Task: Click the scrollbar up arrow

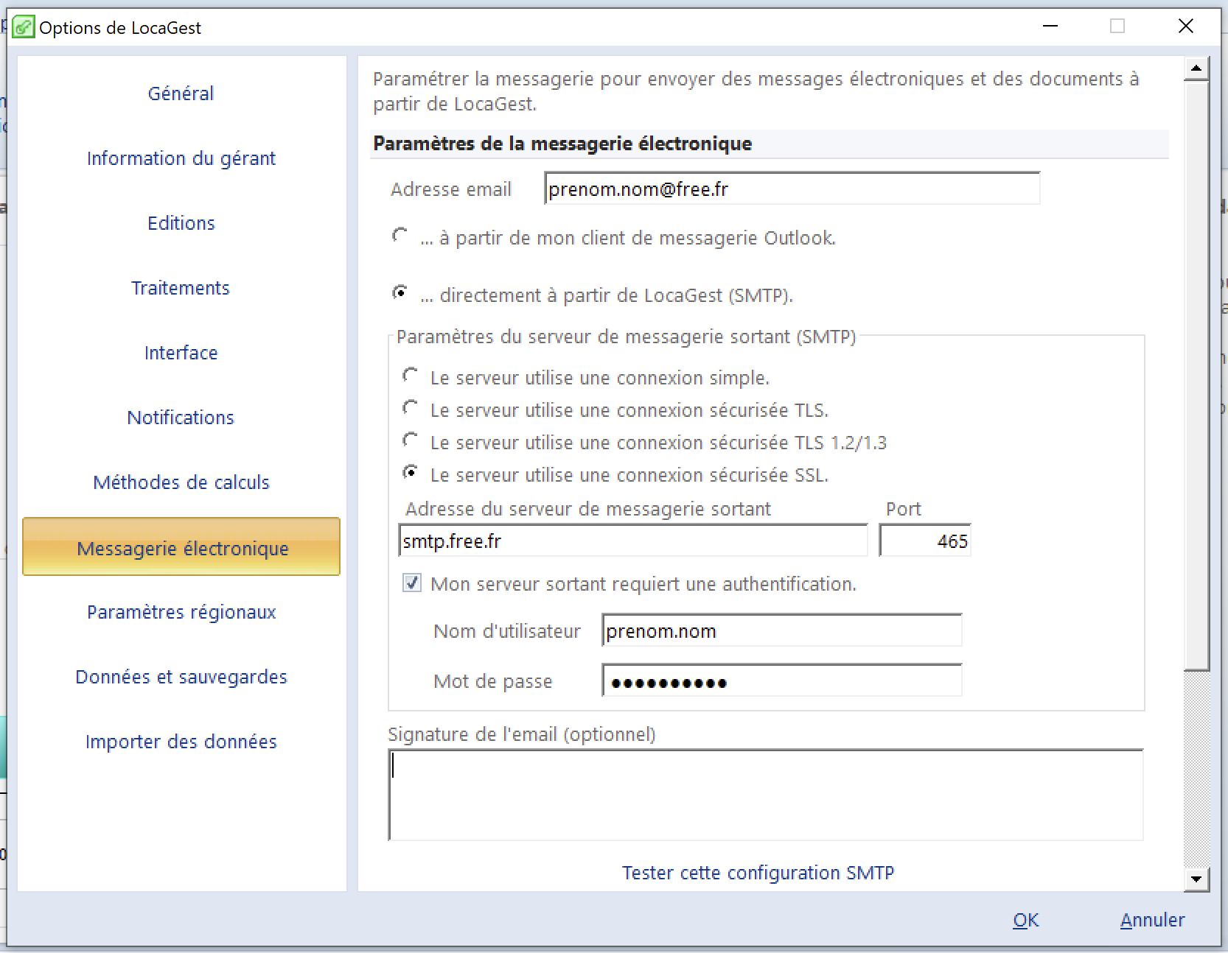Action: [1196, 69]
